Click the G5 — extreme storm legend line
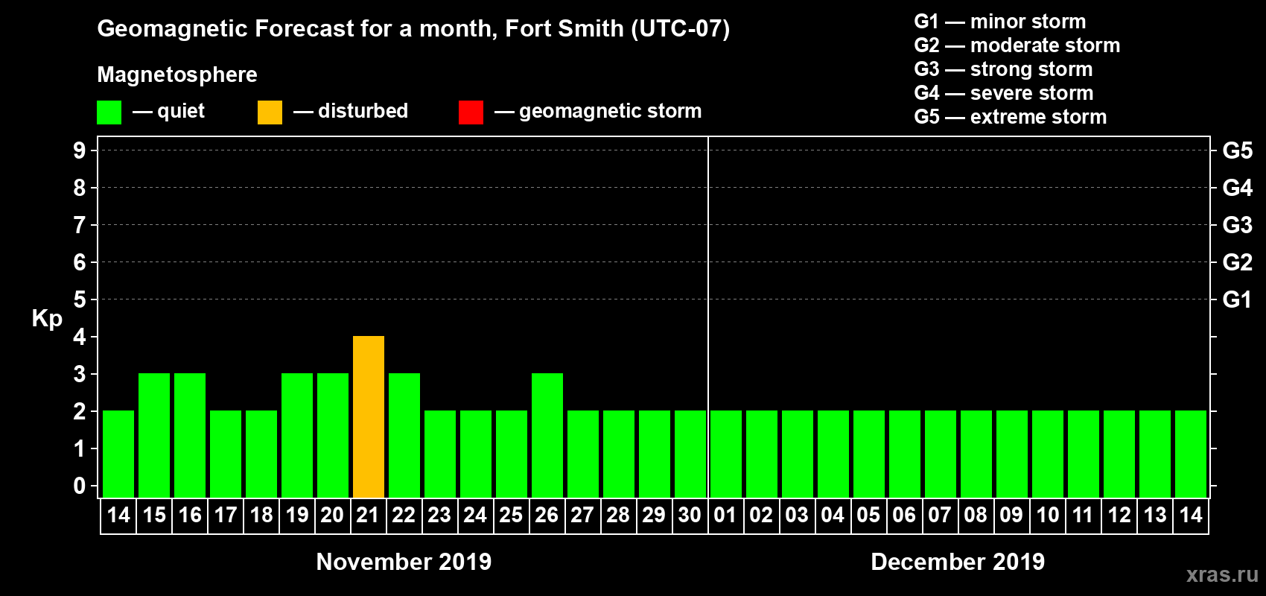This screenshot has height=596, width=1266. [x=1011, y=117]
